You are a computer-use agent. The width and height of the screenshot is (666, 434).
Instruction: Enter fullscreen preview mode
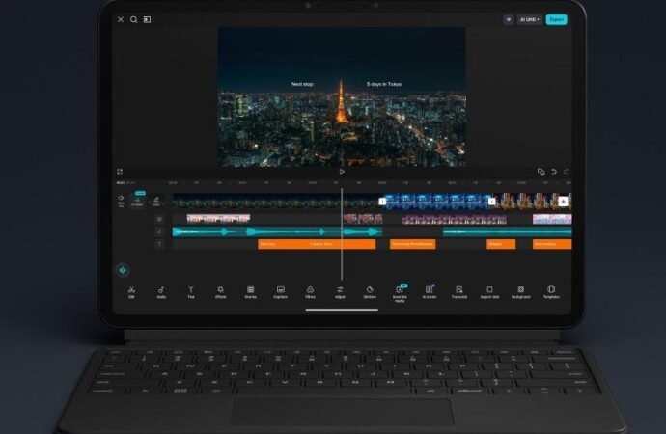click(120, 172)
